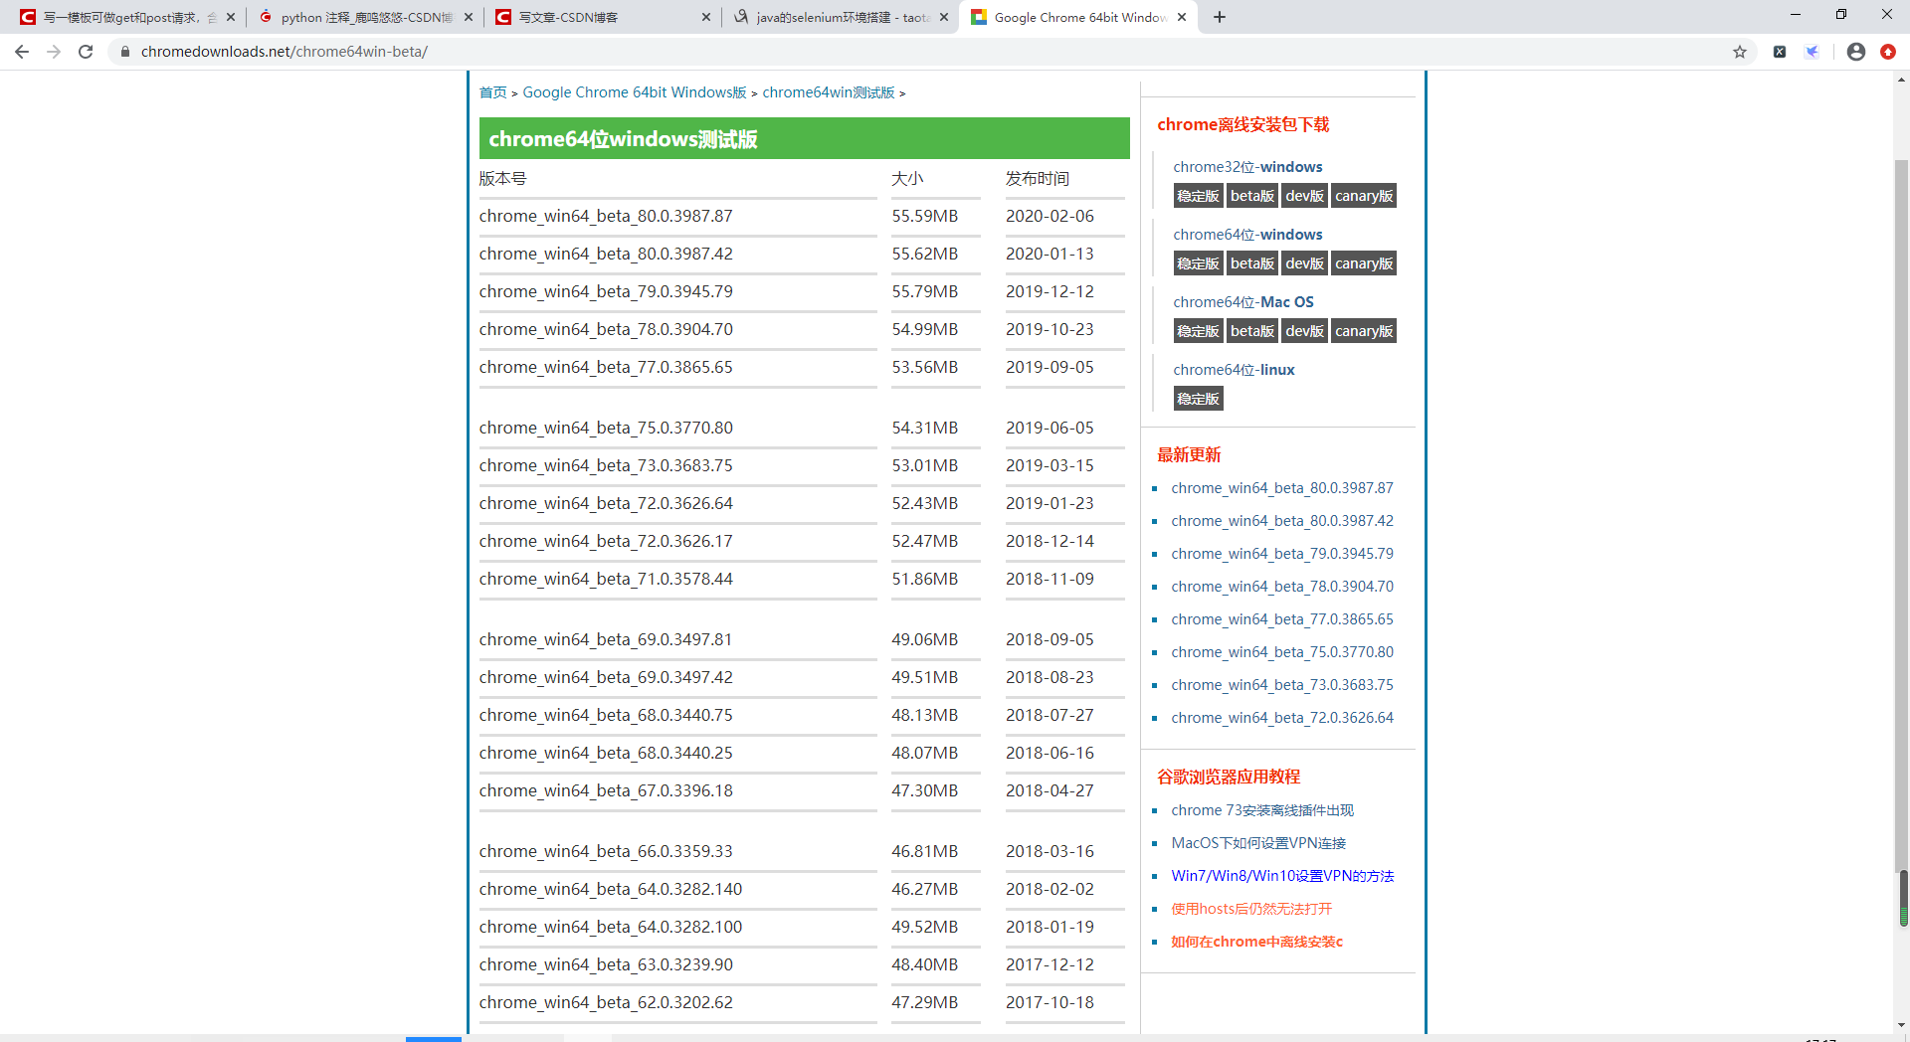The width and height of the screenshot is (1910, 1042).
Task: Reload the current page
Action: (86, 52)
